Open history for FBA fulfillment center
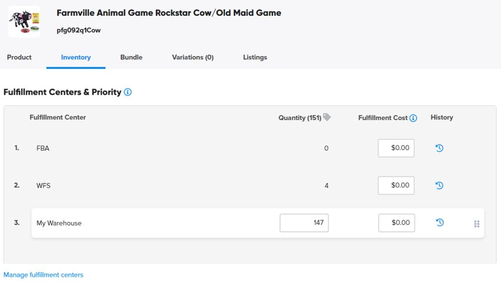The height and width of the screenshot is (282, 501). [439, 148]
